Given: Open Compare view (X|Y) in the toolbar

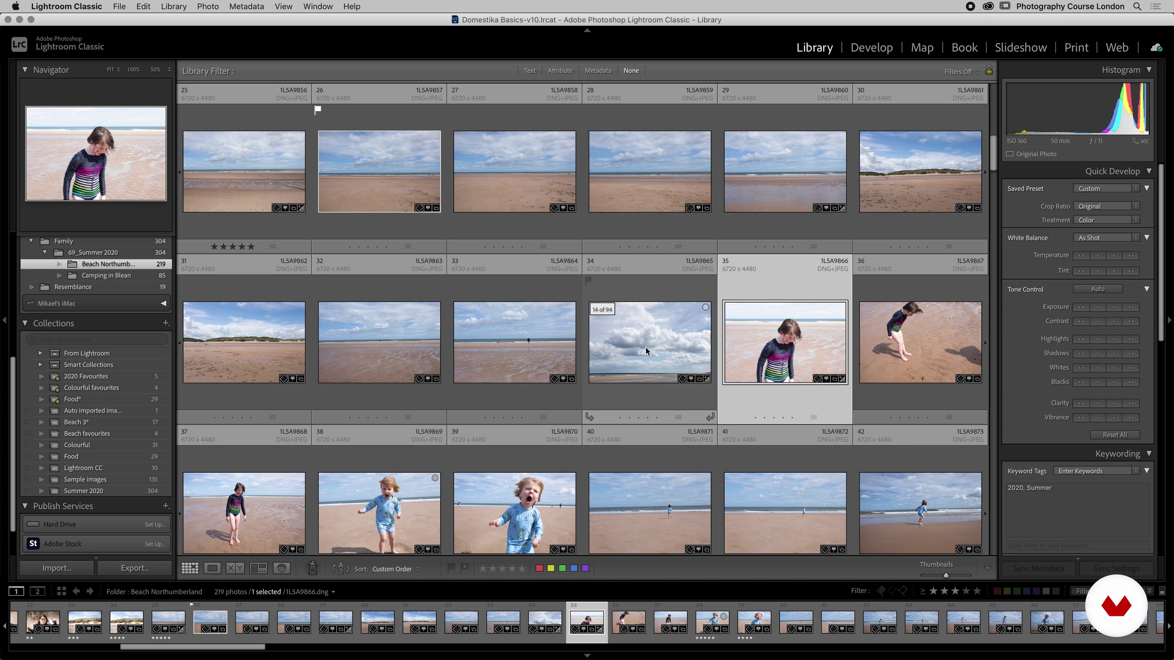Looking at the screenshot, I should point(235,568).
